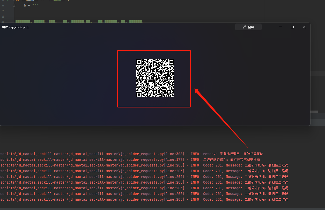Image resolution: width=325 pixels, height=210 pixels.
Task: Click line number 7 in editor gutter
Action: point(3,11)
